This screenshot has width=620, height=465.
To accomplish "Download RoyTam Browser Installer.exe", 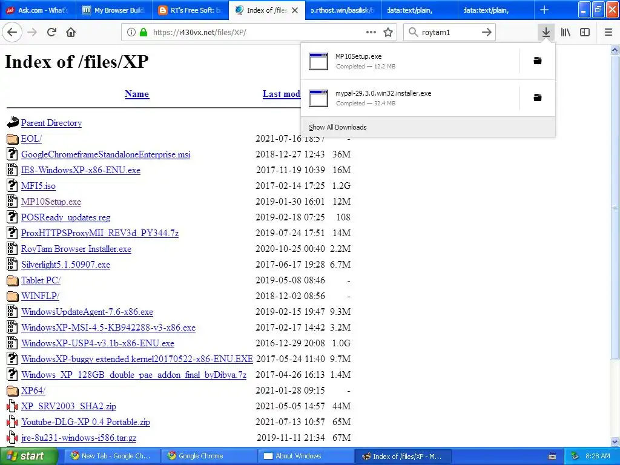I will click(76, 249).
